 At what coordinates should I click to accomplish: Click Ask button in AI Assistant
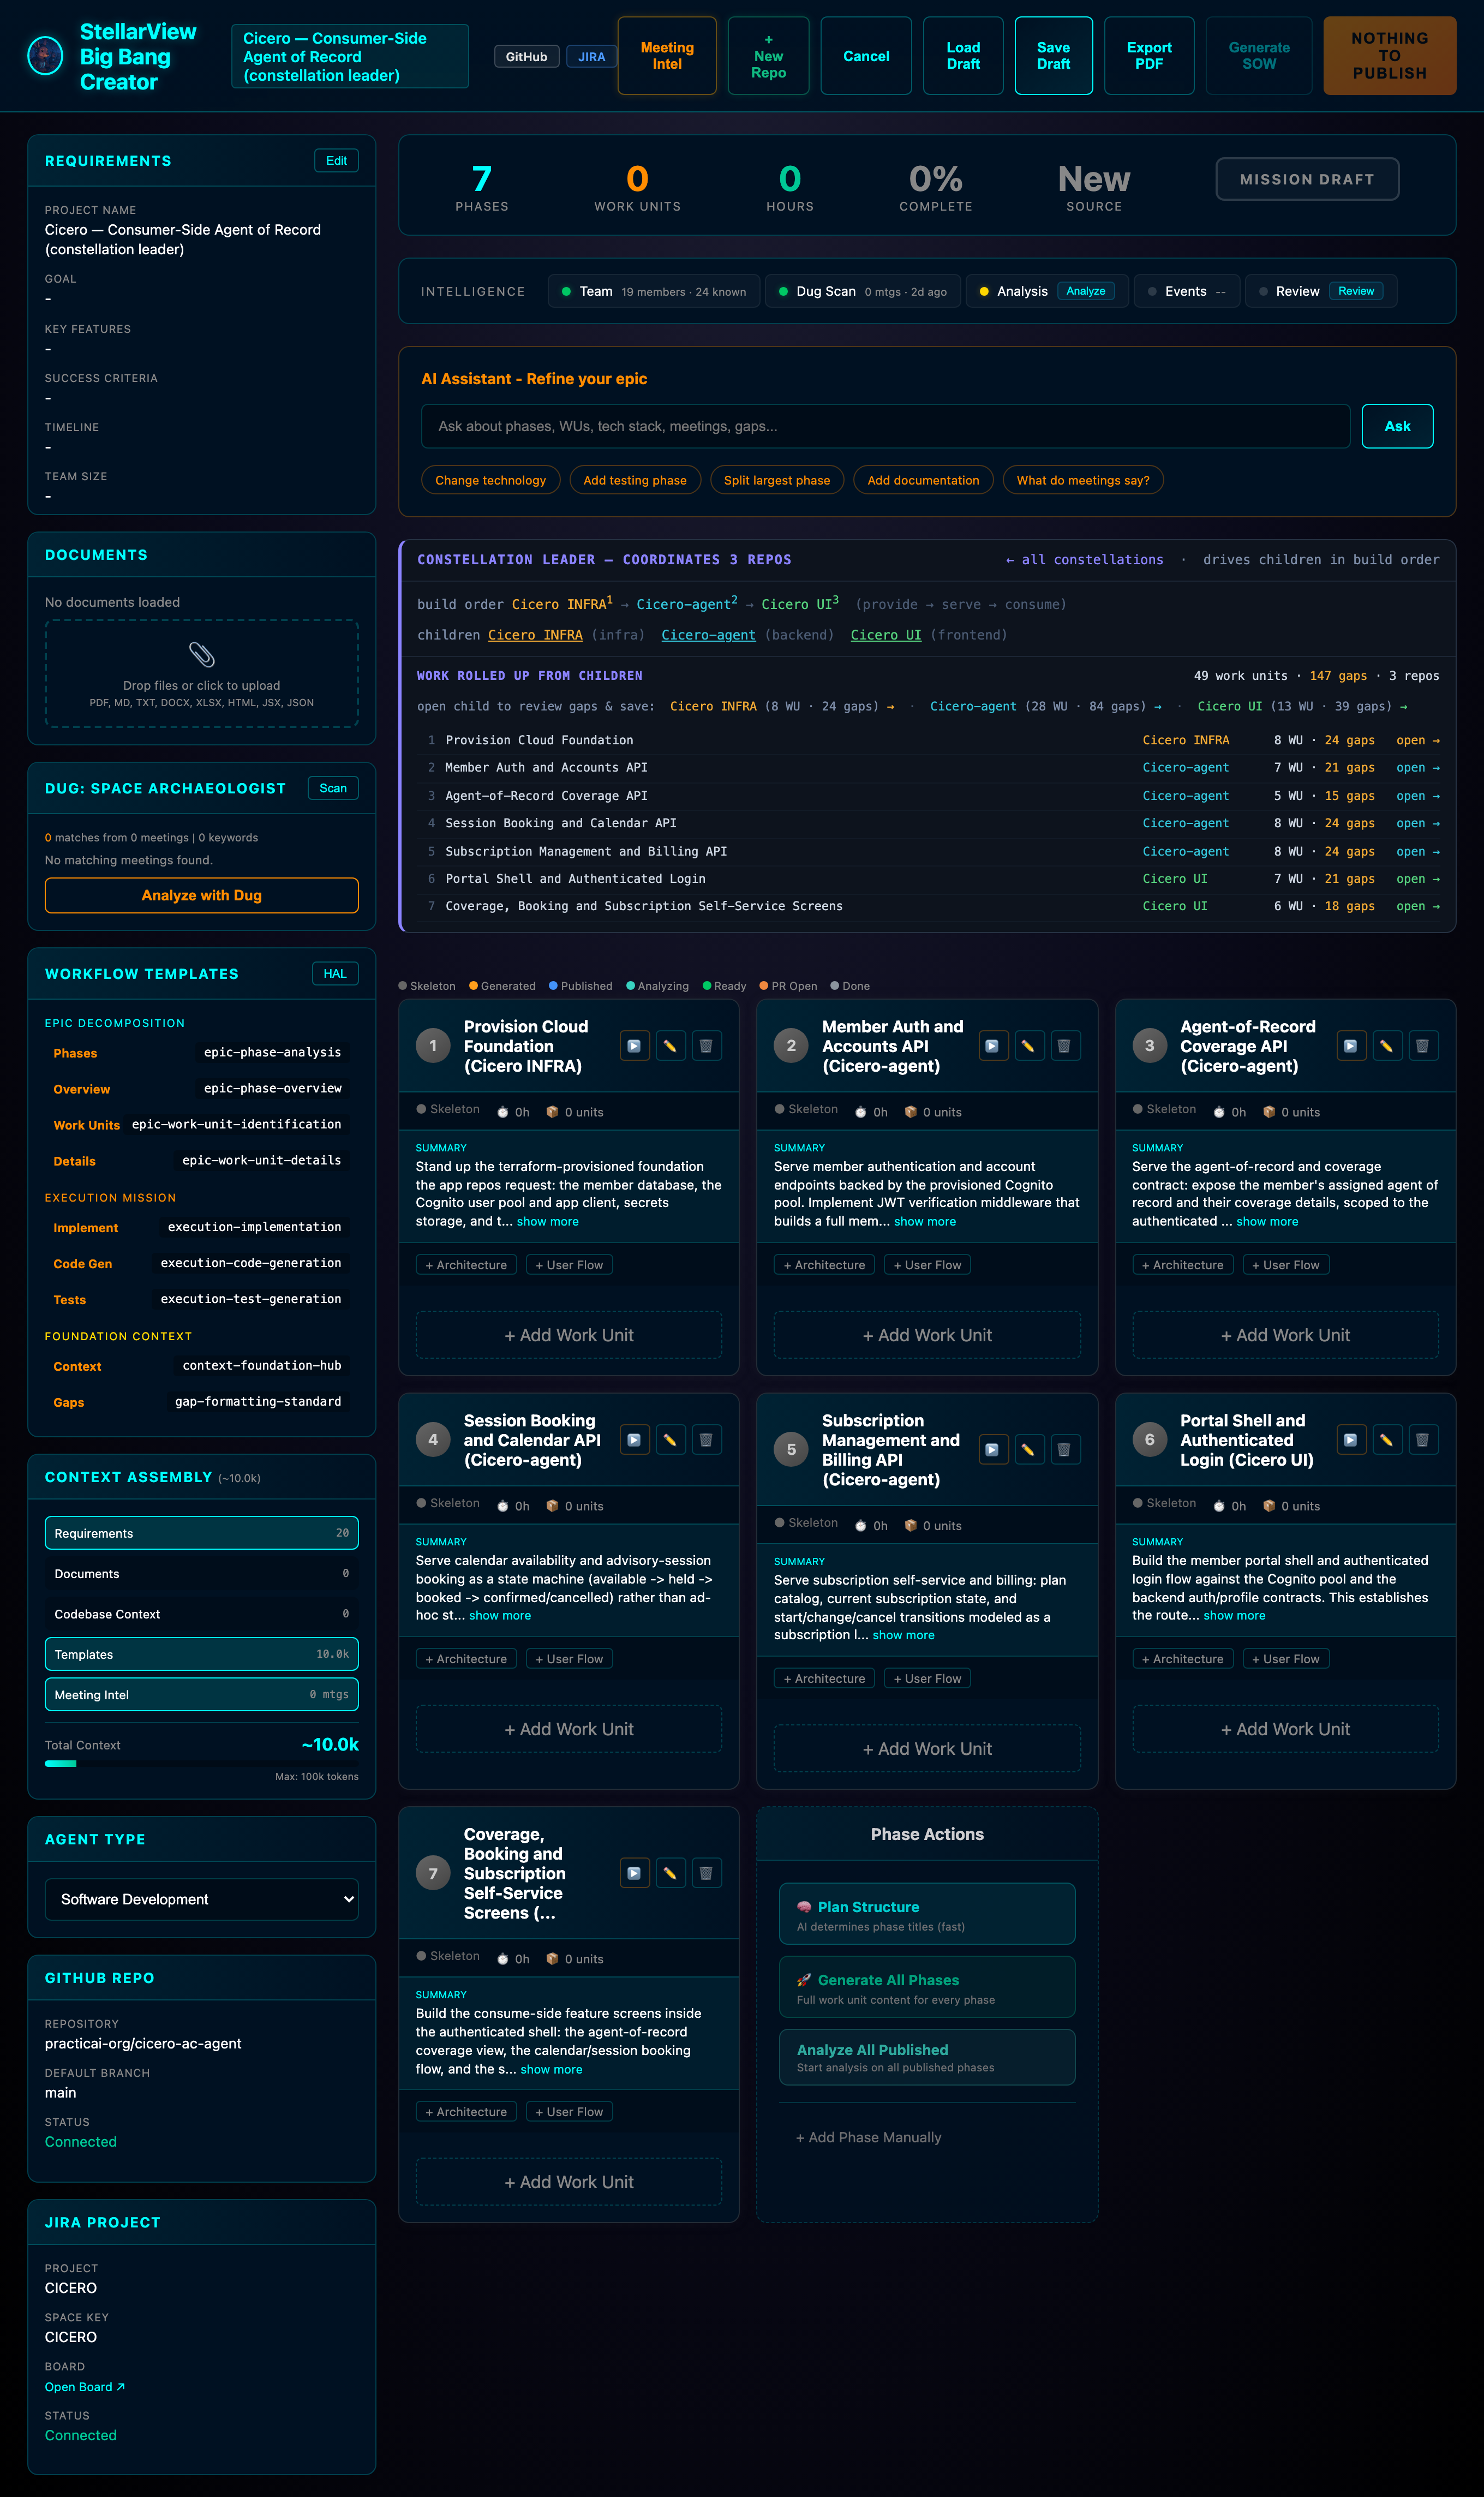coord(1397,427)
